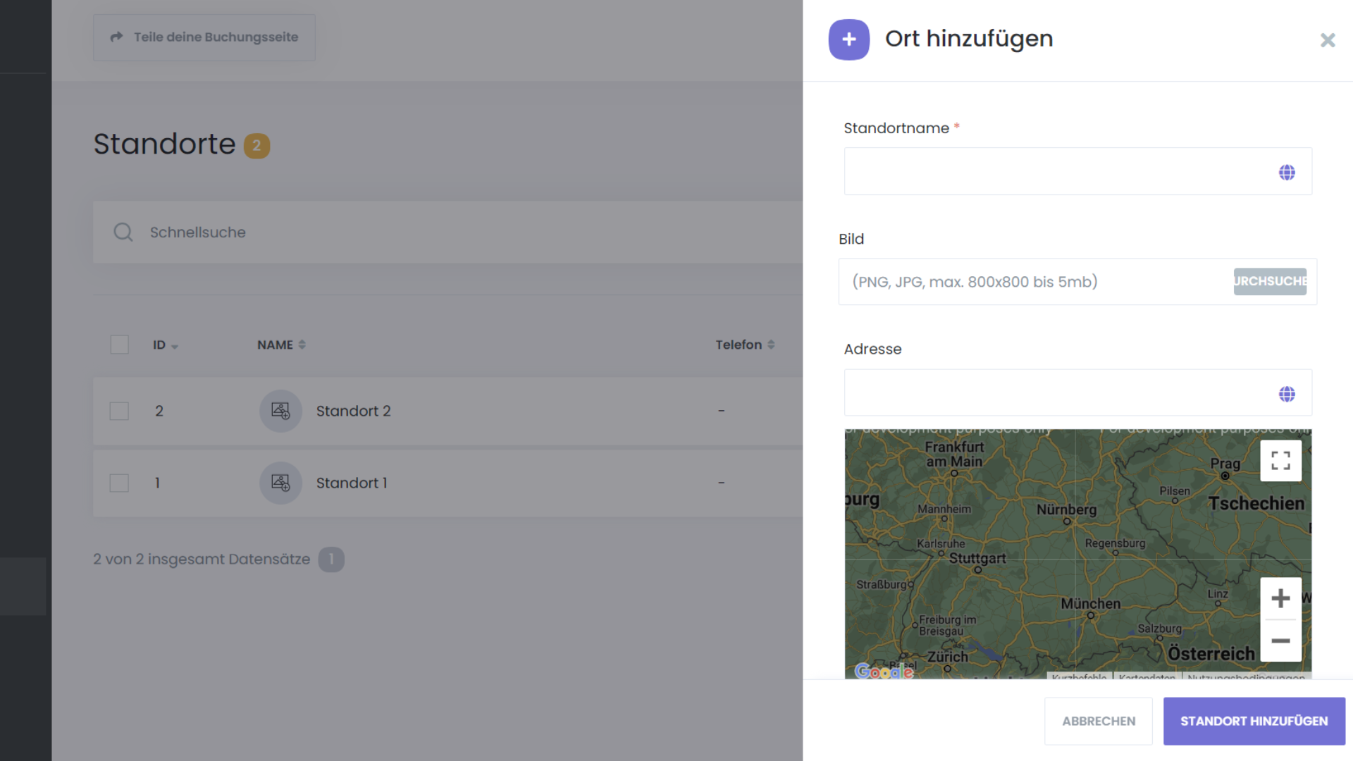Toggle the map fullscreen view icon
This screenshot has height=761, width=1353.
(x=1280, y=461)
